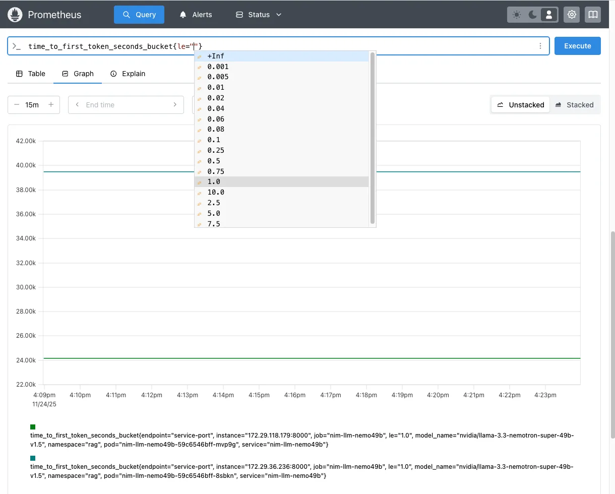This screenshot has width=615, height=494.
Task: Open the kebab menu in the query bar
Action: click(x=540, y=46)
